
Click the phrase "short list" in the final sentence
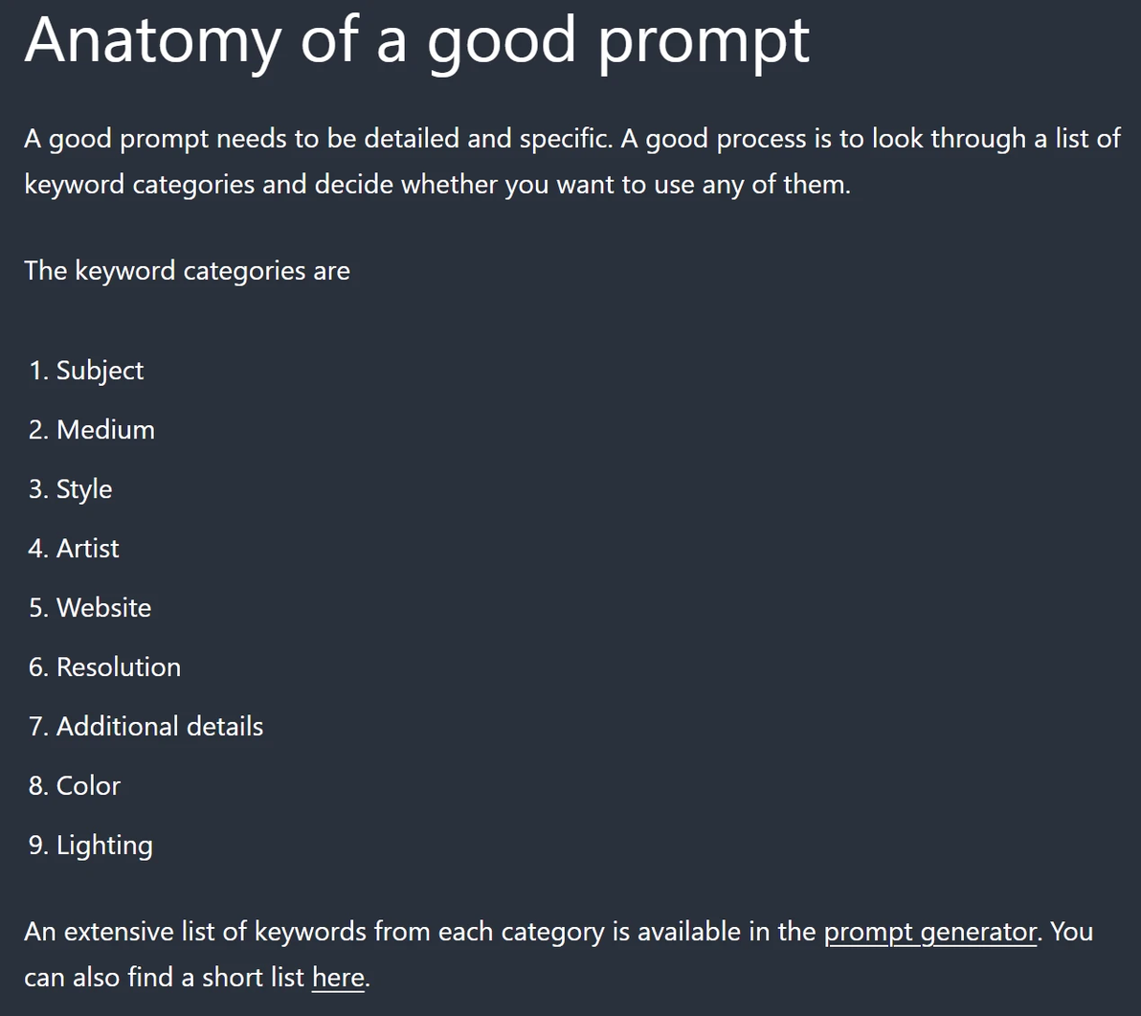tap(247, 978)
